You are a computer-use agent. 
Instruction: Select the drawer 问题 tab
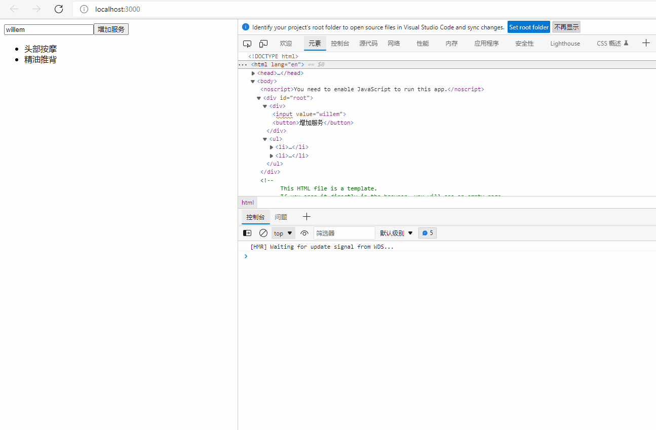(x=281, y=217)
